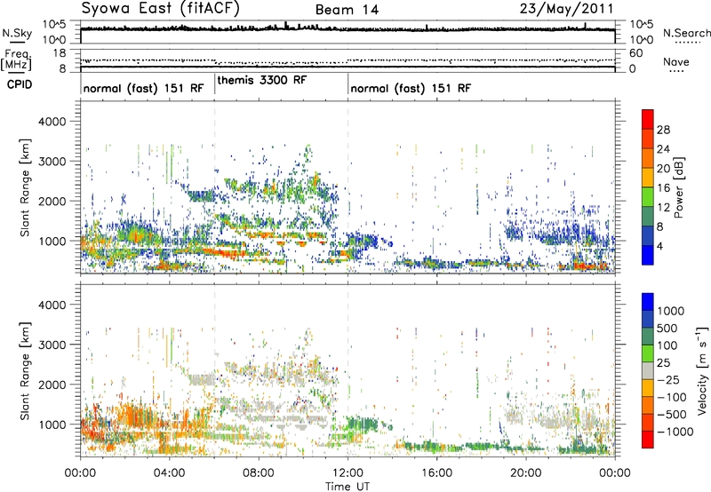
Task: Click the "18" tick on the frequency axis
Action: [x=60, y=53]
